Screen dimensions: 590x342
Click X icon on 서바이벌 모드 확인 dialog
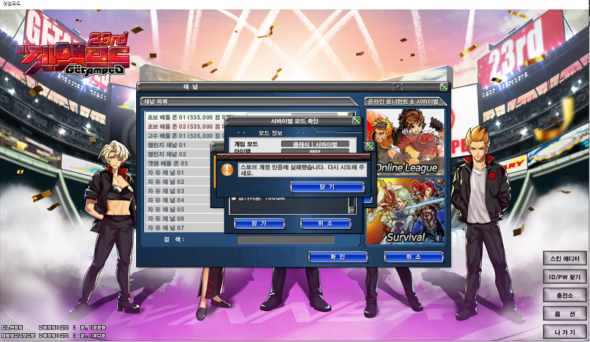point(357,121)
